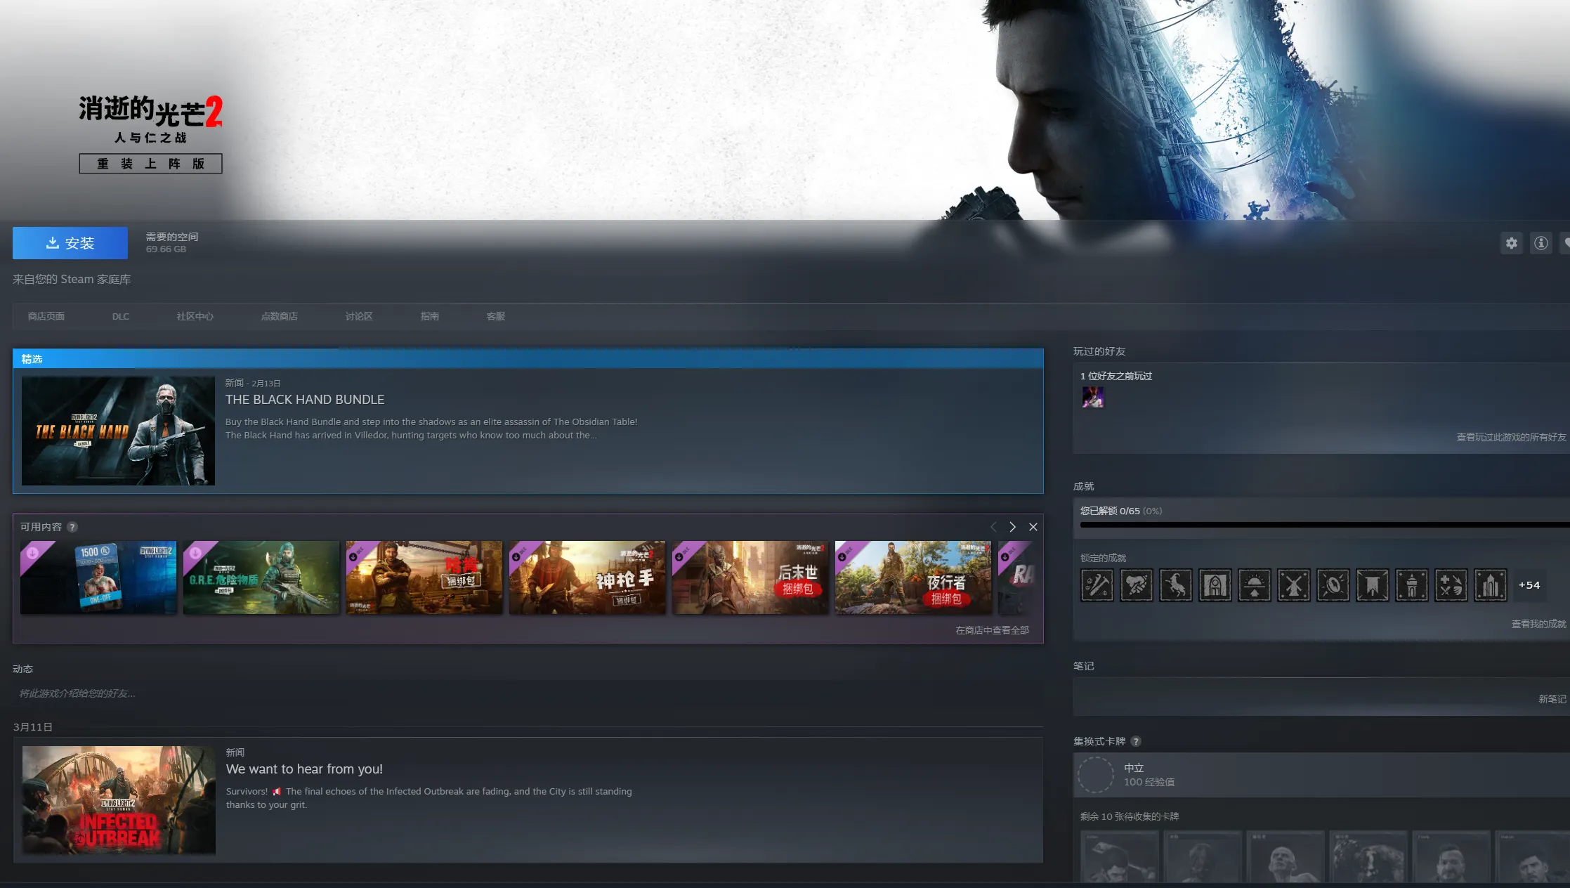This screenshot has width=1570, height=888.
Task: Click help icon beside 集换式卡牌
Action: [x=1136, y=741]
